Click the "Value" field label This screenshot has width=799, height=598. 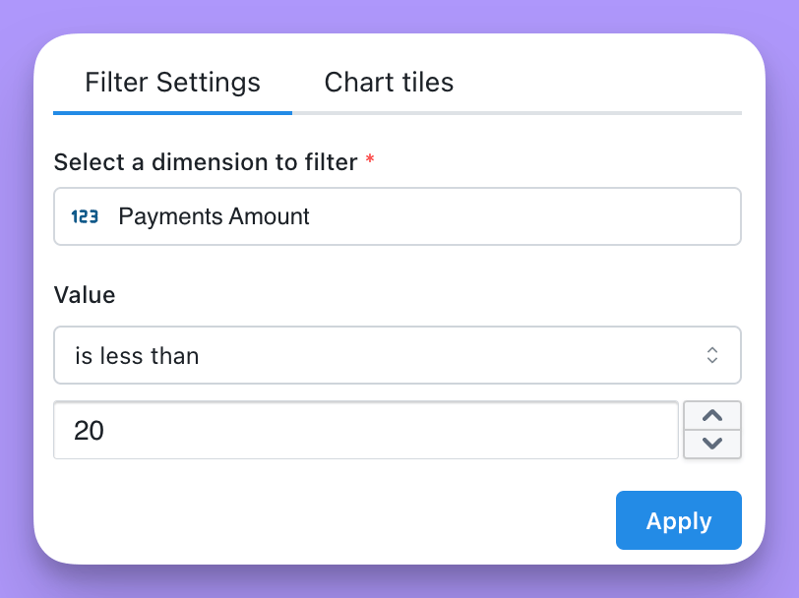[85, 294]
